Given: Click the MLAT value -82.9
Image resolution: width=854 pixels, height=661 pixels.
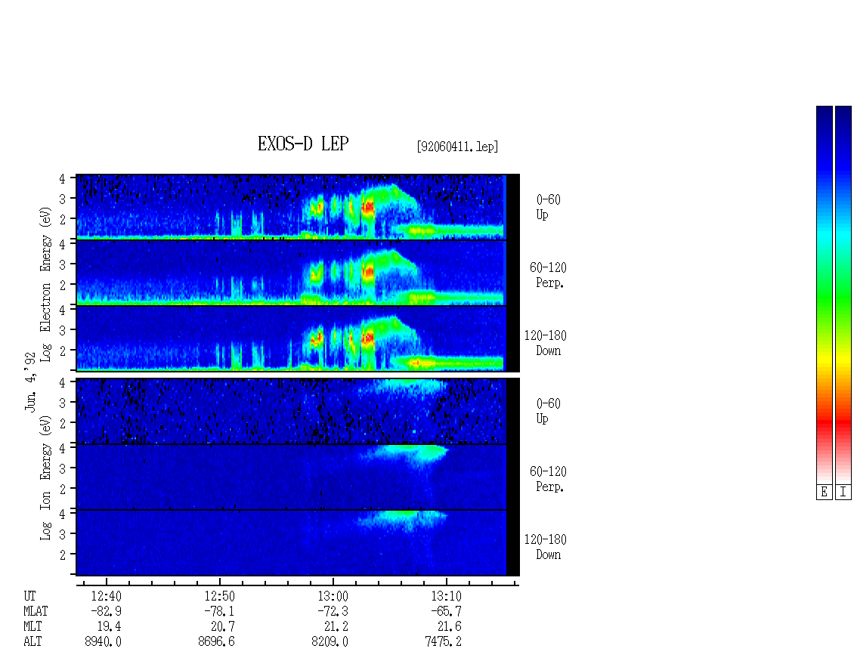Looking at the screenshot, I should coord(107,611).
